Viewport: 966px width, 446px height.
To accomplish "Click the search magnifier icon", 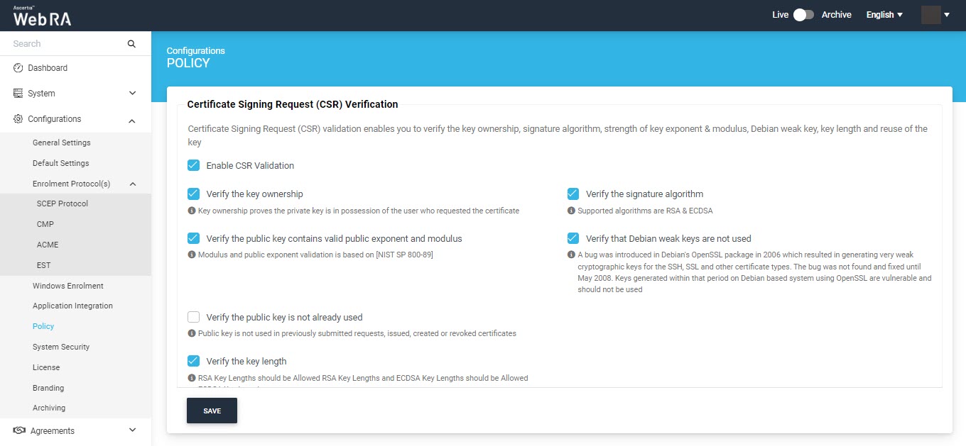I will click(x=131, y=44).
